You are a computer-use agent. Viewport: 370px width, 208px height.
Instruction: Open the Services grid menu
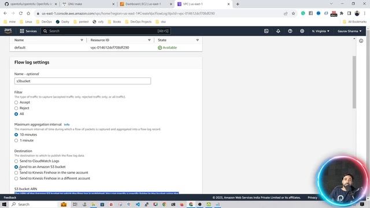click(x=28, y=31)
